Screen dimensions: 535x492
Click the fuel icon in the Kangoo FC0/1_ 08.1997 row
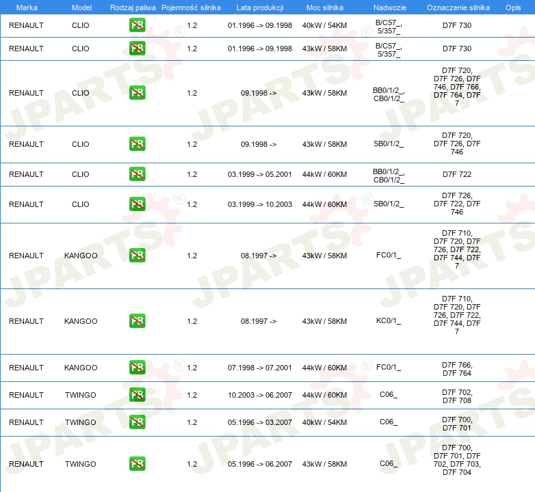point(137,255)
